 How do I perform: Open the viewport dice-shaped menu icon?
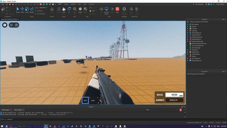point(11,25)
